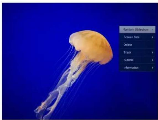Choose Delete from the options menu
This screenshot has width=158, height=120.
click(137, 45)
